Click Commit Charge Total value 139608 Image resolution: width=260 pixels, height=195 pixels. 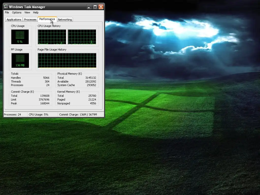[x=45, y=96]
